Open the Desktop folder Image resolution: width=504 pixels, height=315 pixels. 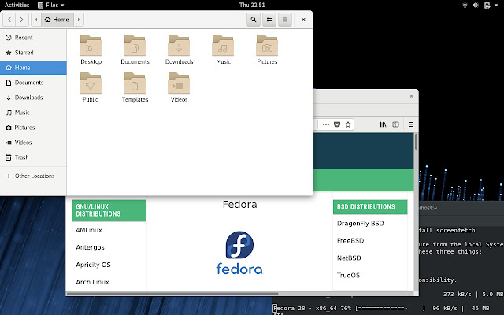91,50
